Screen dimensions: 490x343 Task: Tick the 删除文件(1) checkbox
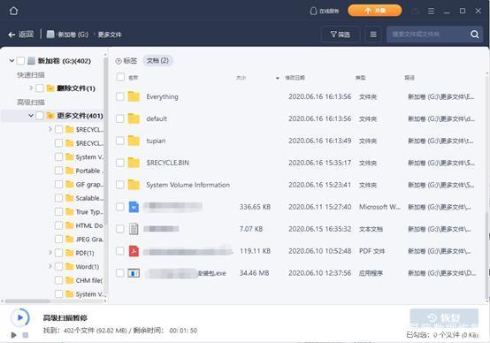click(40, 88)
